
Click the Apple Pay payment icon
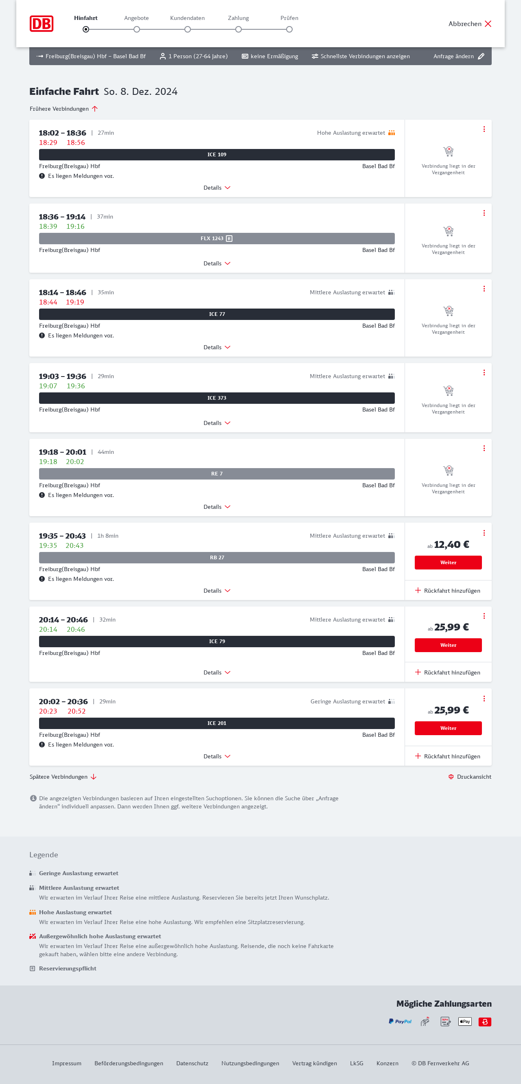click(464, 1021)
